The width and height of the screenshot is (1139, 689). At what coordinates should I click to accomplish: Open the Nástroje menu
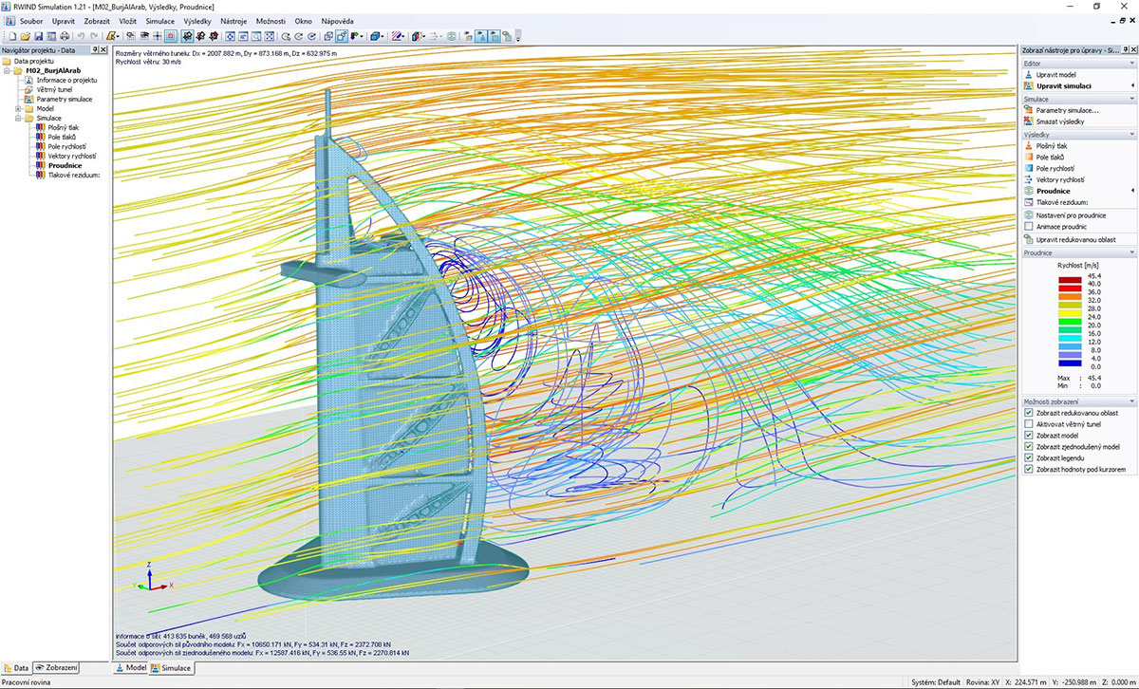click(233, 20)
